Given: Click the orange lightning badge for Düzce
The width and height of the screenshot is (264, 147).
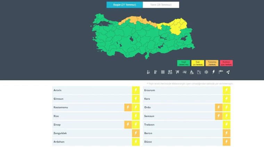Looking at the screenshot, I should click(x=226, y=142).
